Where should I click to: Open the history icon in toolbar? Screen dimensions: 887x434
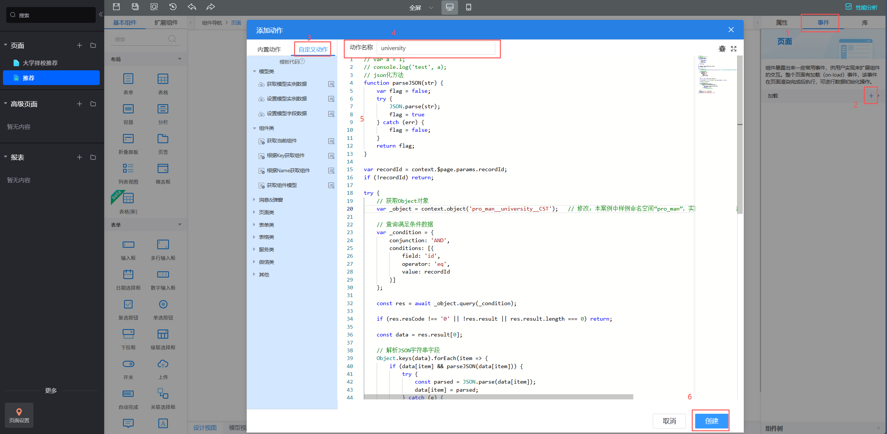tap(173, 7)
